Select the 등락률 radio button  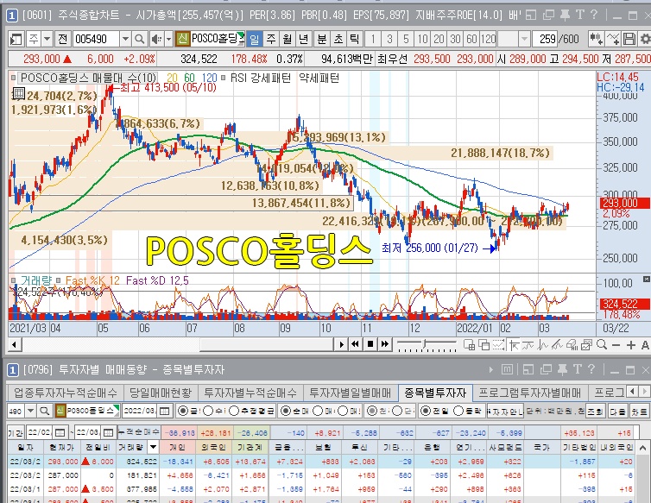pos(458,411)
